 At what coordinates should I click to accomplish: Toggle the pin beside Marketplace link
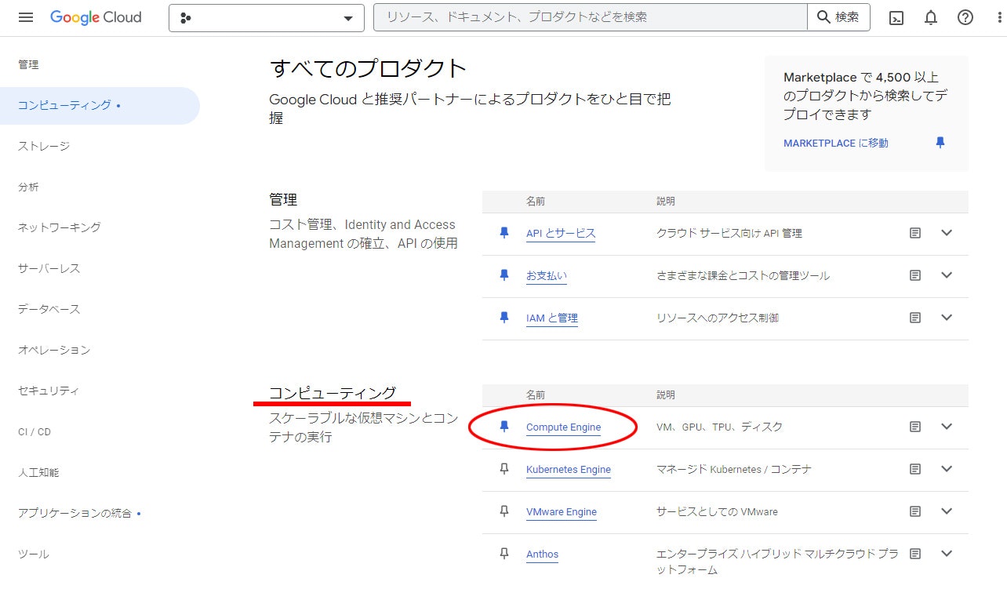pyautogui.click(x=940, y=143)
